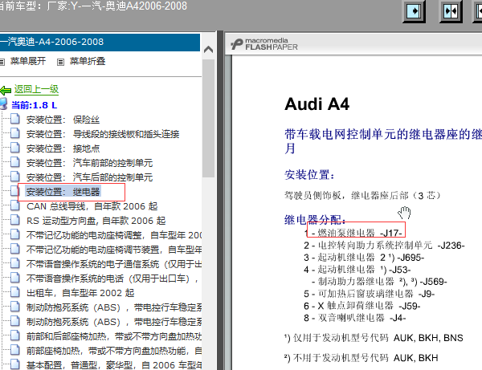Click the split-arrows panel layout button
This screenshot has width=482, height=370.
pos(451,11)
